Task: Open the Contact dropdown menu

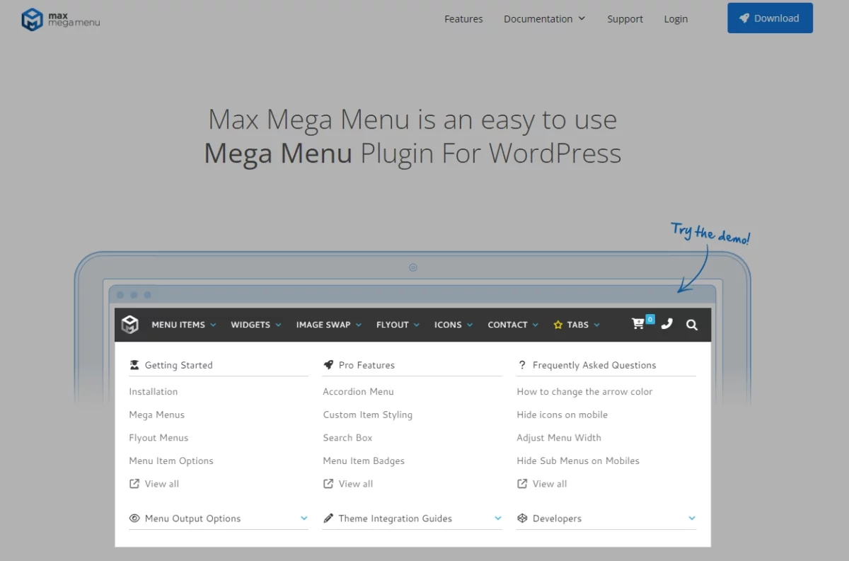Action: pos(513,325)
